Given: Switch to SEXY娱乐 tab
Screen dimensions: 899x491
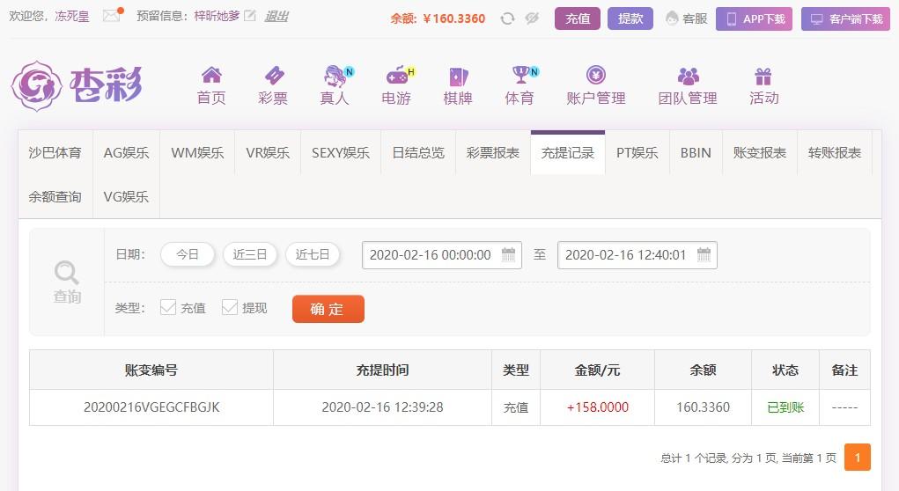Looking at the screenshot, I should pyautogui.click(x=341, y=153).
